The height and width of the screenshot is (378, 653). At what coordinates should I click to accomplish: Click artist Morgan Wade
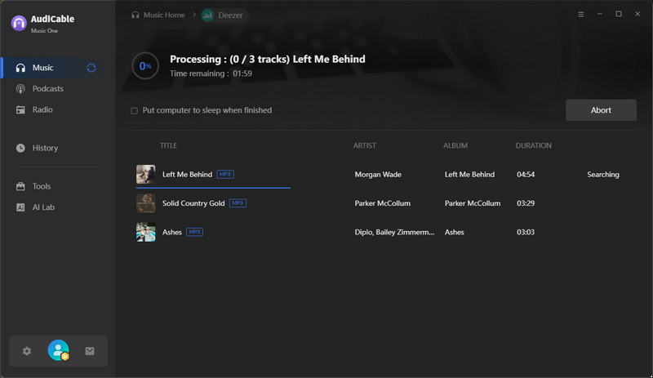378,174
